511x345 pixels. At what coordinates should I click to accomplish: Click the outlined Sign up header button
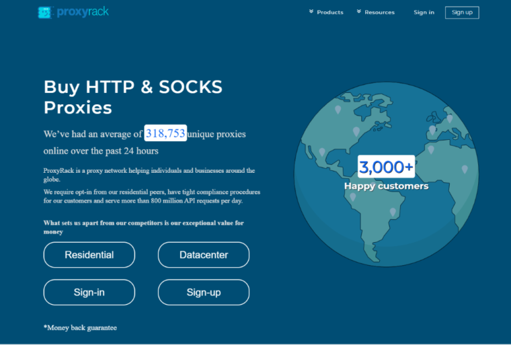(462, 12)
